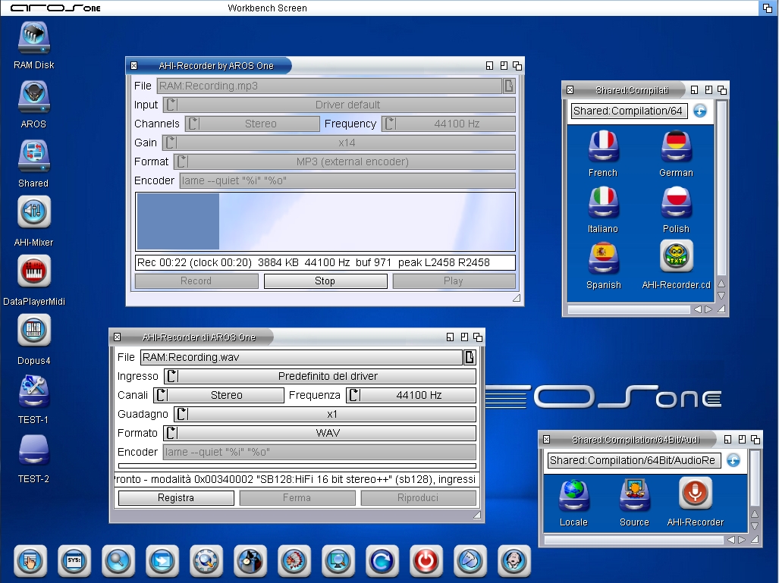Viewport: 779px width, 583px height.
Task: Click the Shared:Compilation/64Bit/AudioRe path field
Action: (634, 460)
